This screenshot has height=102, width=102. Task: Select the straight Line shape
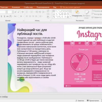pyautogui.click(x=57, y=11)
